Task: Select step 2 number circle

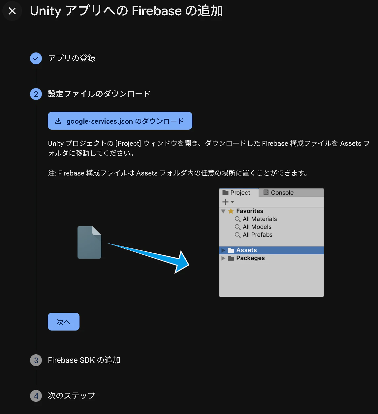Action: [36, 94]
